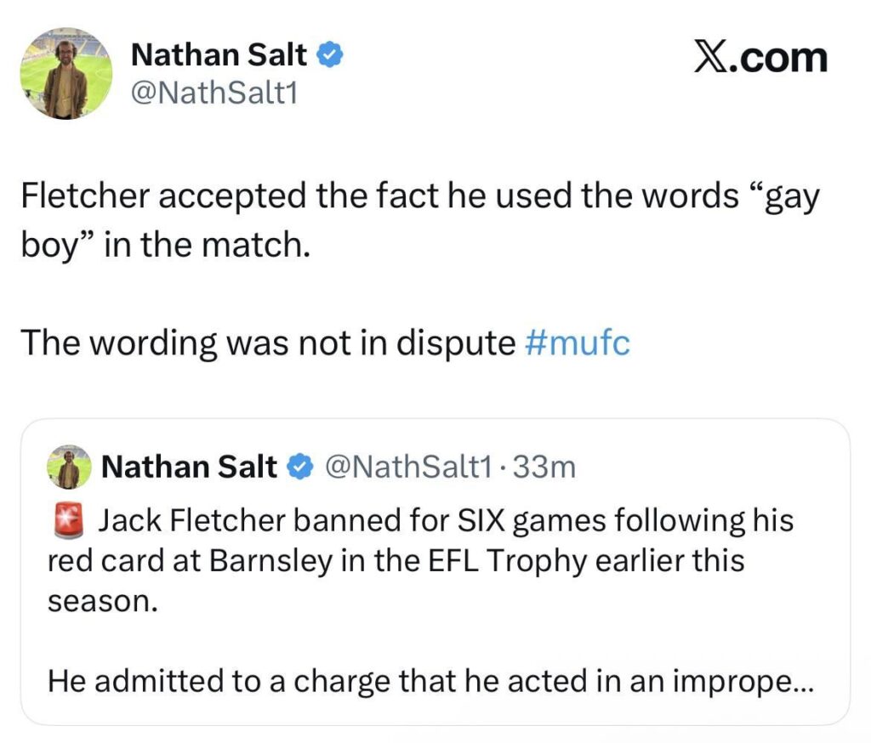The image size is (871, 743).
Task: Open Nathan Salt's profile picture
Action: 65,71
